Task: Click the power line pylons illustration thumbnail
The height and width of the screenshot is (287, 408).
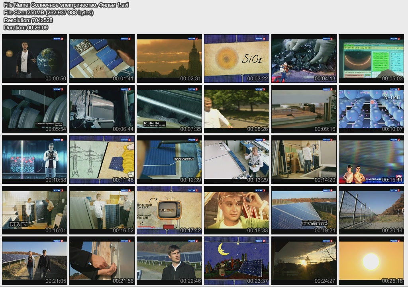Action: point(102,160)
